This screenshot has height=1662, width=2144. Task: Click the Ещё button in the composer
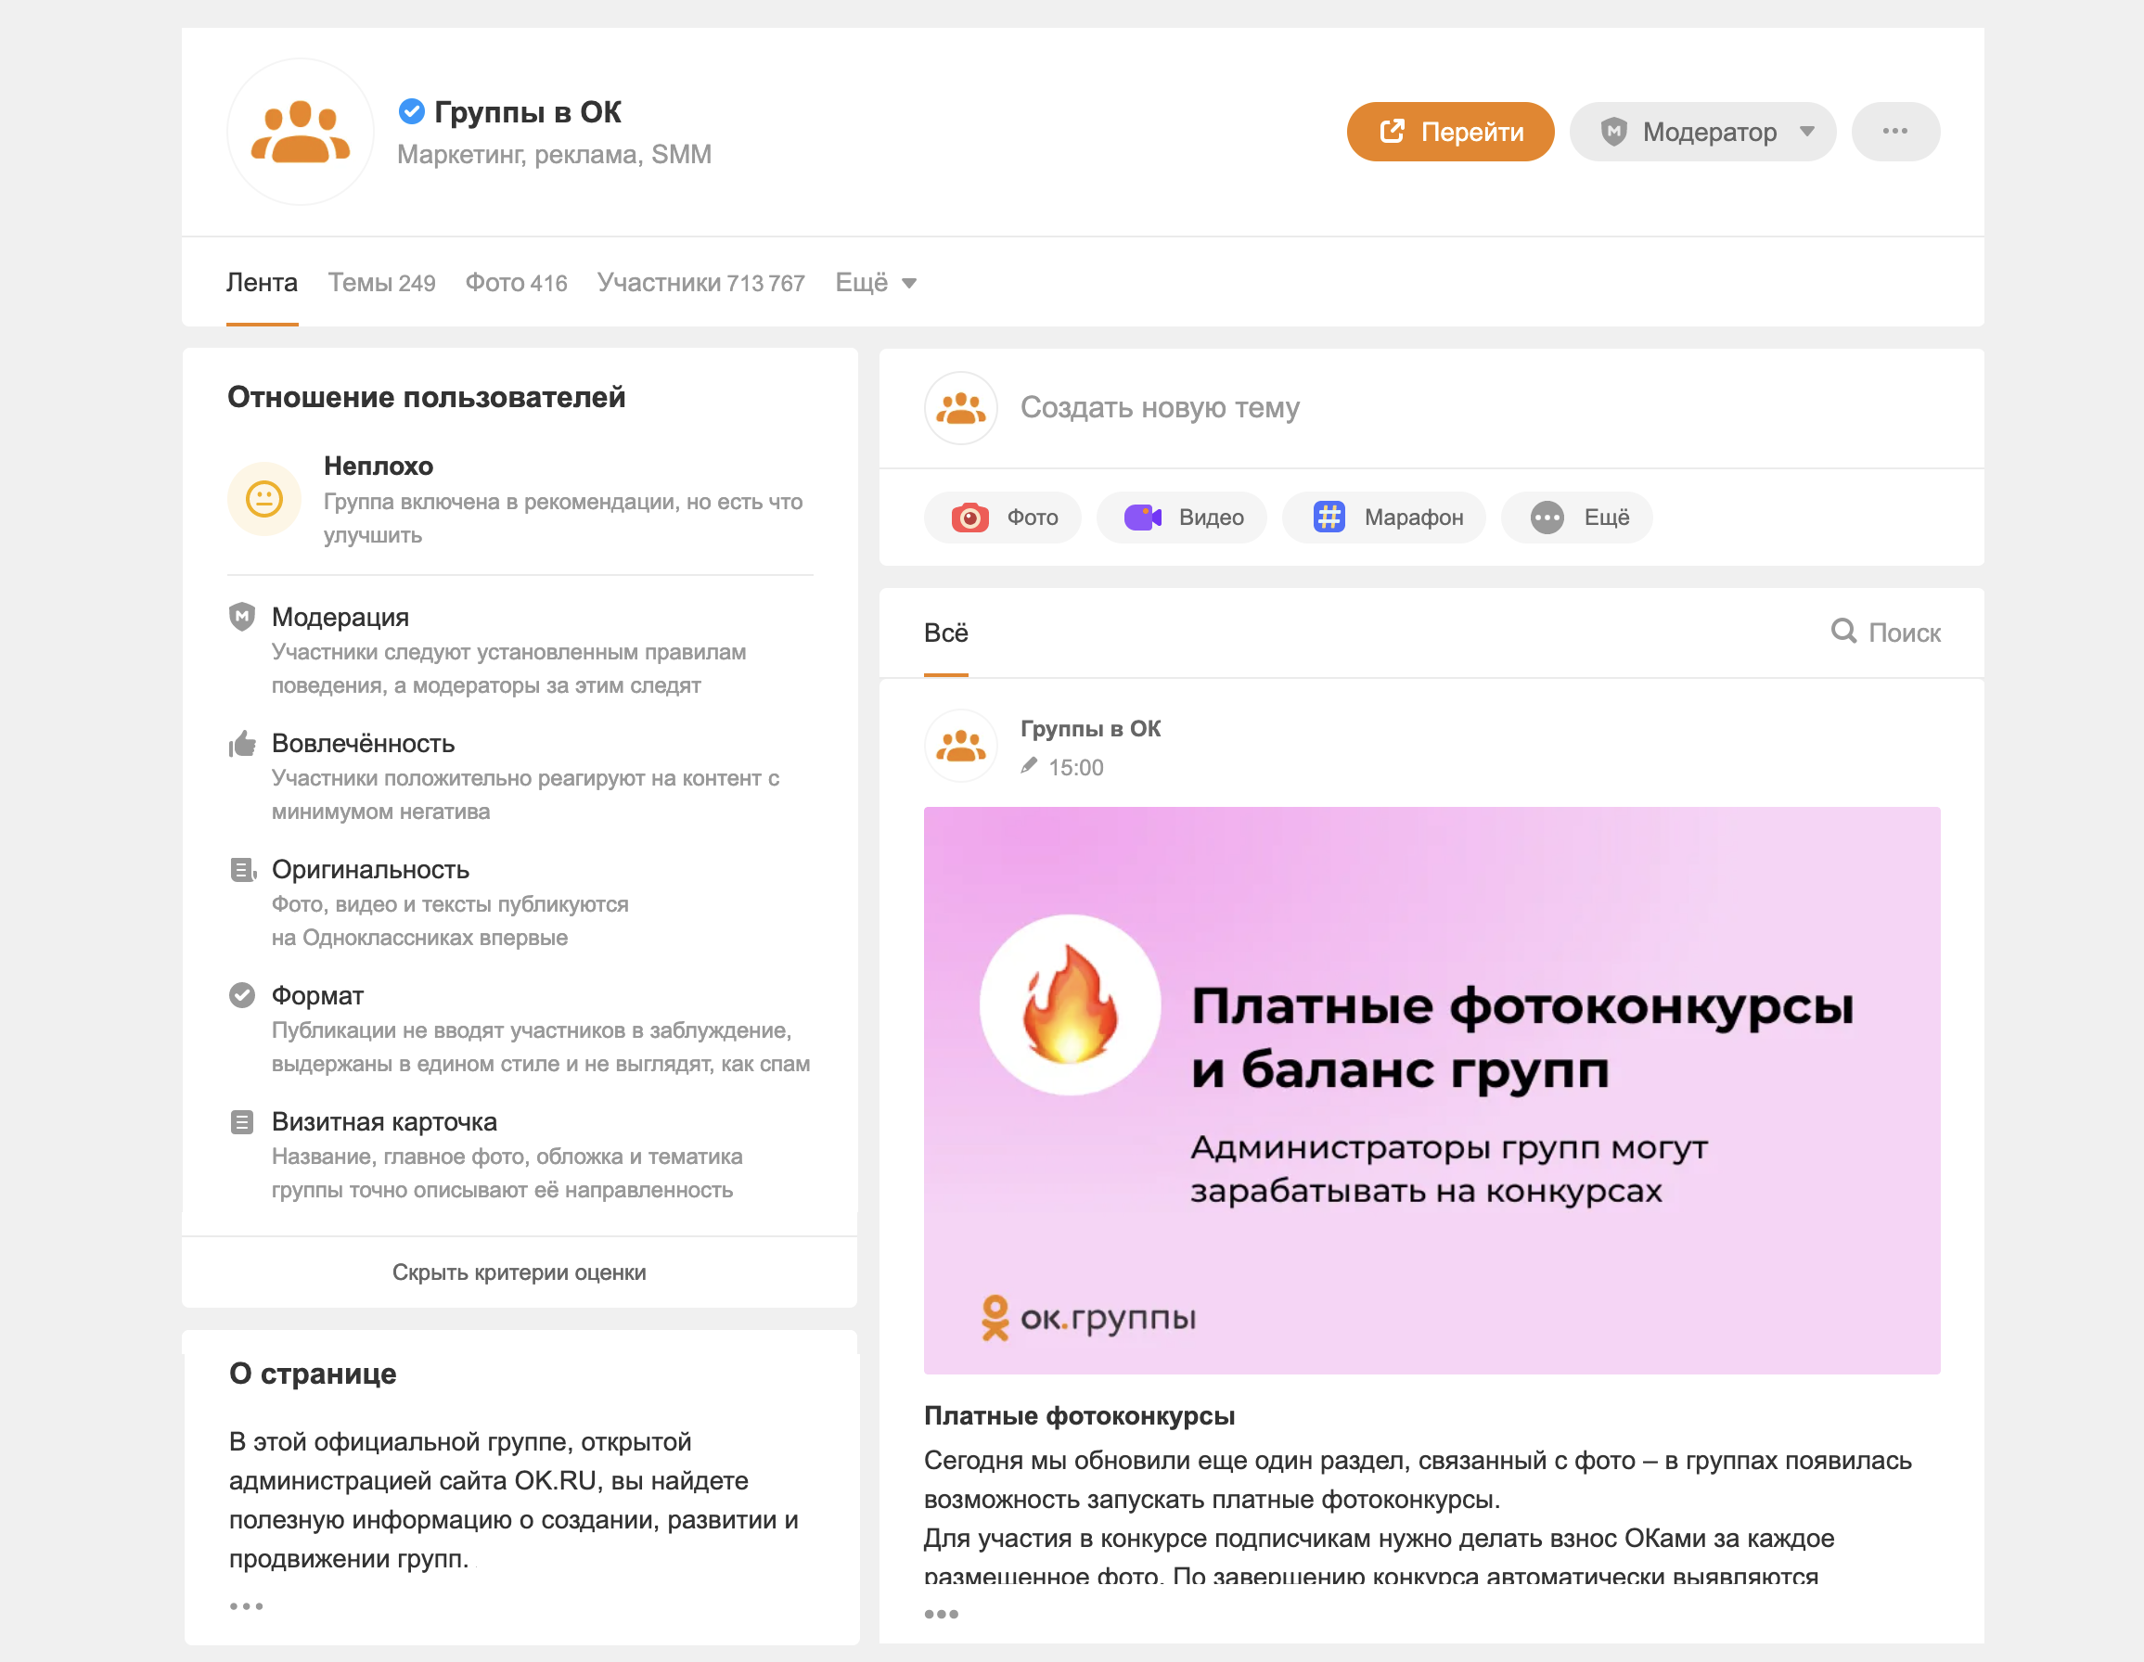[x=1576, y=517]
